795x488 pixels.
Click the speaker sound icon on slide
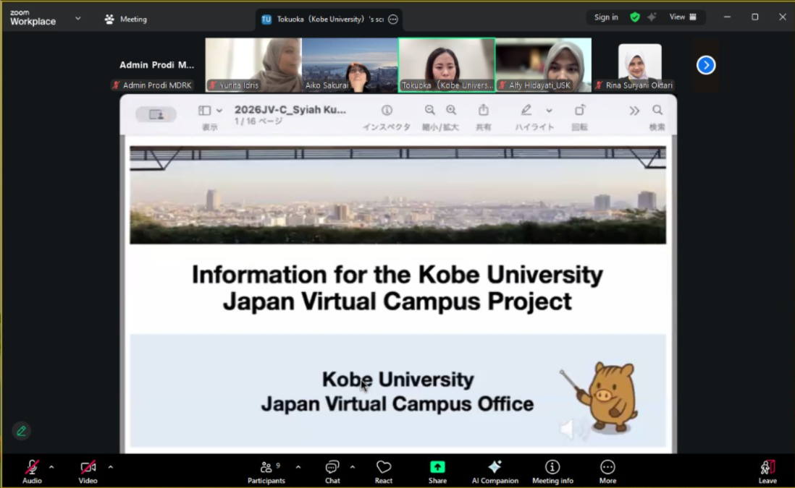(573, 429)
